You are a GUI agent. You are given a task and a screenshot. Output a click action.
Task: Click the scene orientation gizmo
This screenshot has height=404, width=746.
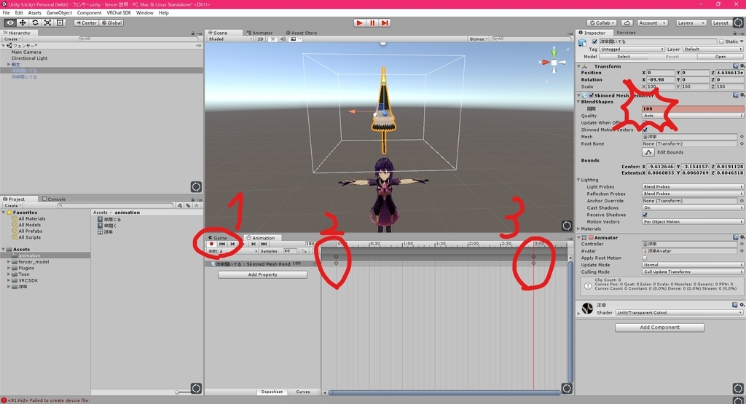554,62
